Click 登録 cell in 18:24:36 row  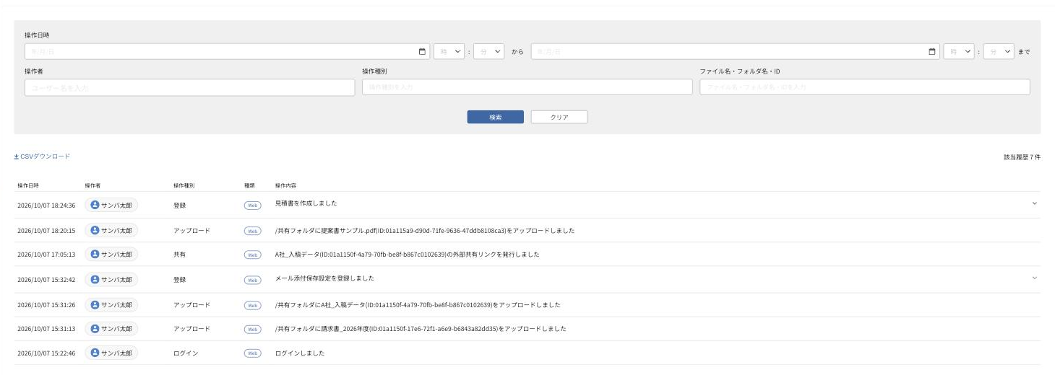coord(179,206)
